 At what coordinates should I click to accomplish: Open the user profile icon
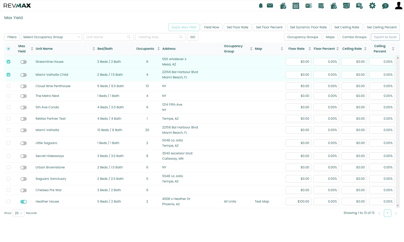click(x=399, y=6)
